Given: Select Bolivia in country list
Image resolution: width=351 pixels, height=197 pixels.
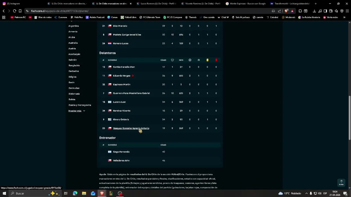Looking at the screenshot, I should tap(72, 99).
